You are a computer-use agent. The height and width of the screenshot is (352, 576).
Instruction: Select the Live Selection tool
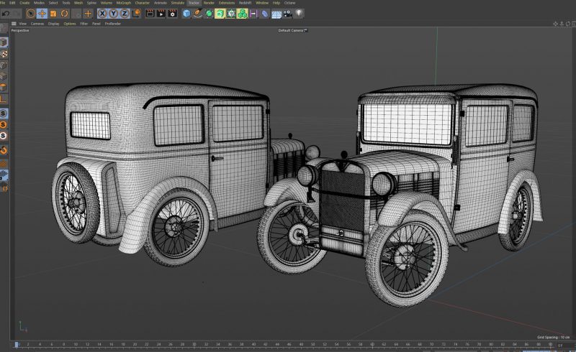coord(31,14)
